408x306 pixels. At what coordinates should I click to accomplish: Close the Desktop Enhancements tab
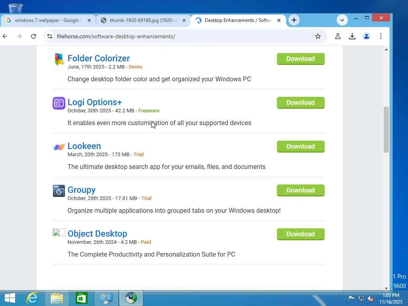click(x=279, y=20)
